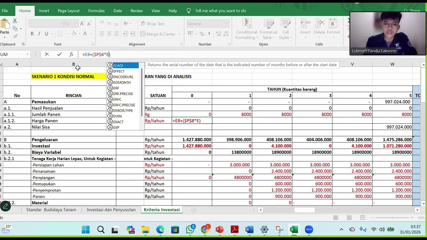Open Zoom app from the taskbar

click(309, 229)
